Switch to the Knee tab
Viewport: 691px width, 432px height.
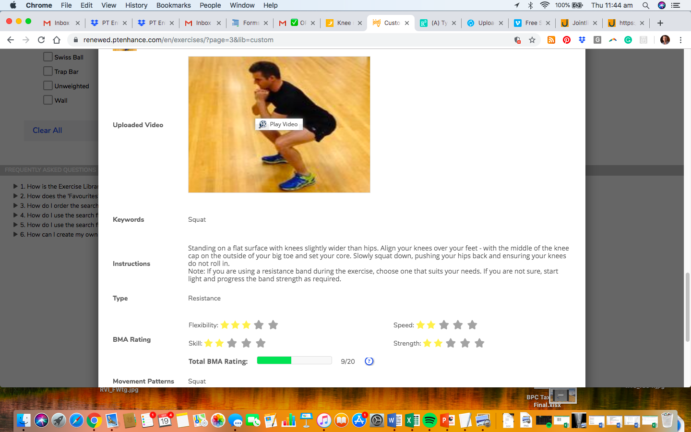[x=344, y=23]
